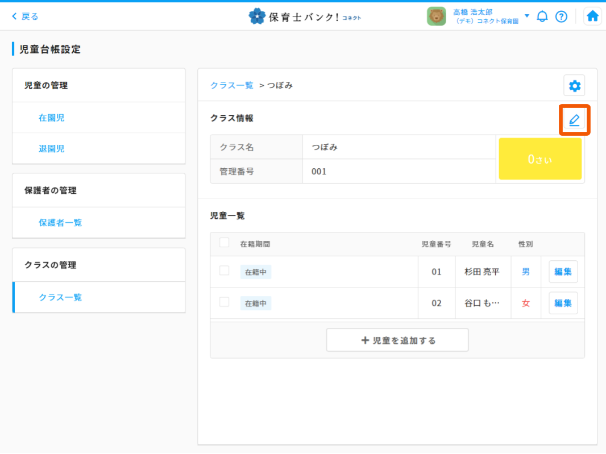
Task: Toggle the select-all checkbox in table header
Action: pos(224,243)
